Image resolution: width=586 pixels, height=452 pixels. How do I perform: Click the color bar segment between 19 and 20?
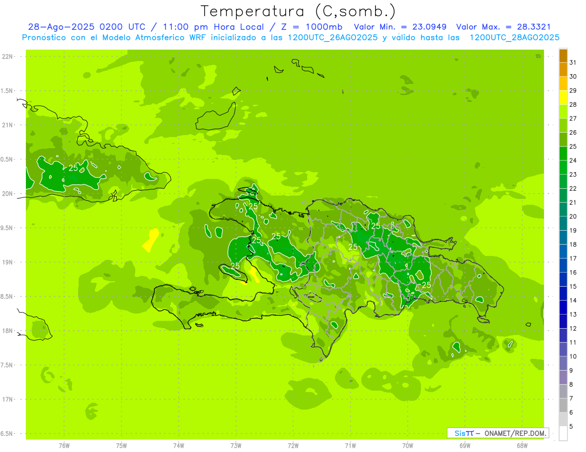click(563, 223)
